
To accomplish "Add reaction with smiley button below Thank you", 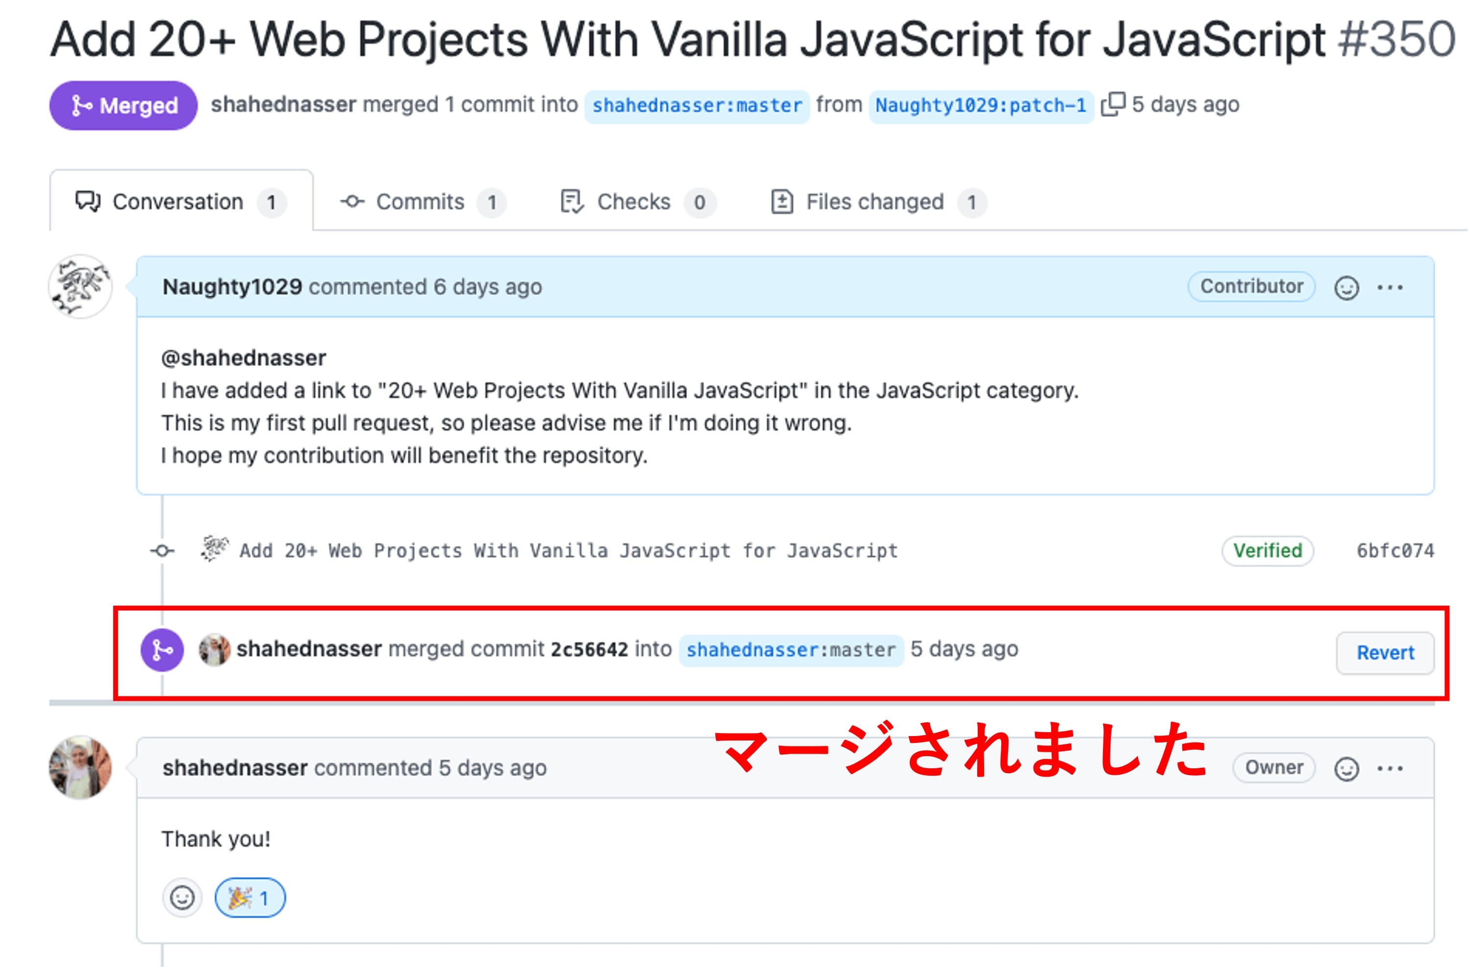I will [x=182, y=898].
